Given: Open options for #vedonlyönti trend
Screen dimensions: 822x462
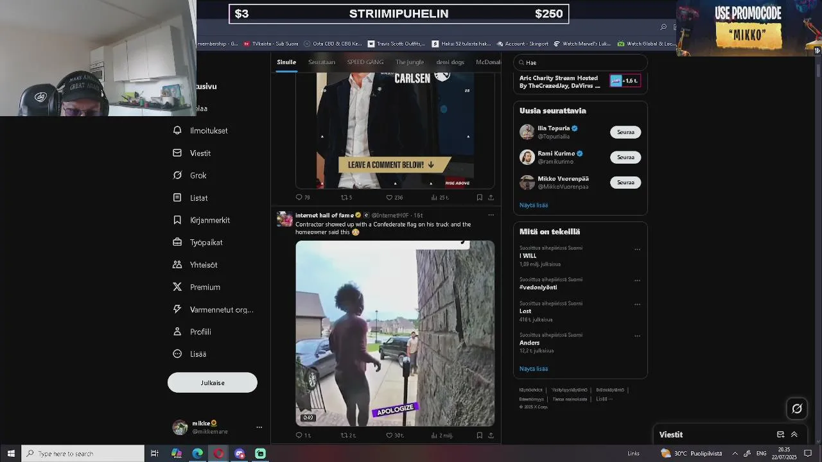Looking at the screenshot, I should click(637, 280).
